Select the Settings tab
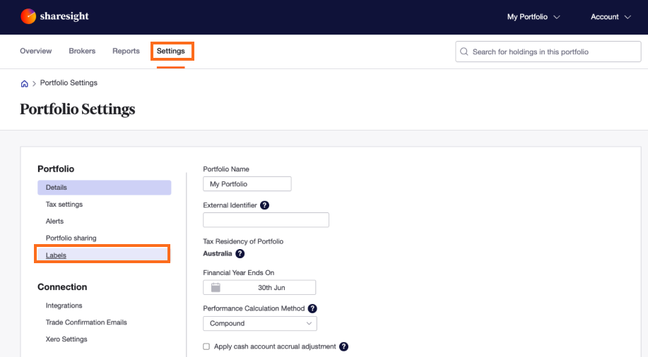This screenshot has height=357, width=648. point(171,51)
